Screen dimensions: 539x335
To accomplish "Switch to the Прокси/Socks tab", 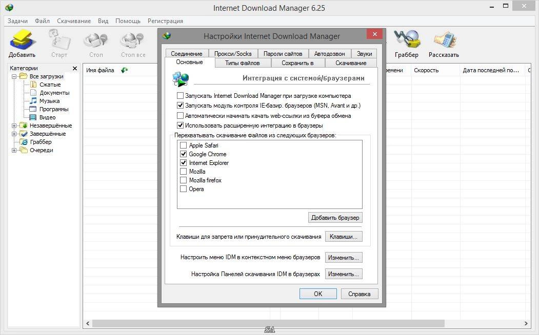I will click(x=233, y=54).
